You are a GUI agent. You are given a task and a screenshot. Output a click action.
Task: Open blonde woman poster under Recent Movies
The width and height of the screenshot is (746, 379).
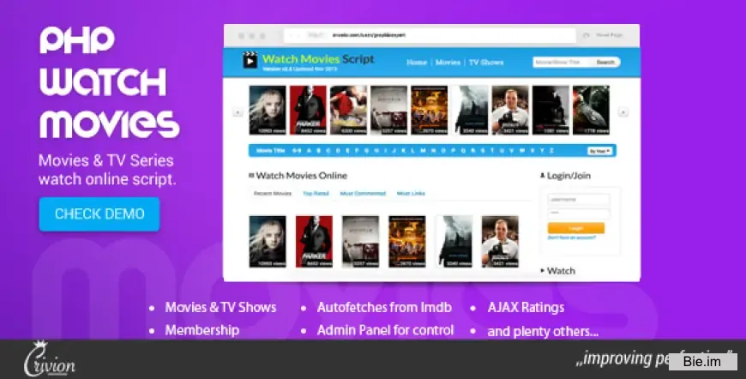(268, 241)
